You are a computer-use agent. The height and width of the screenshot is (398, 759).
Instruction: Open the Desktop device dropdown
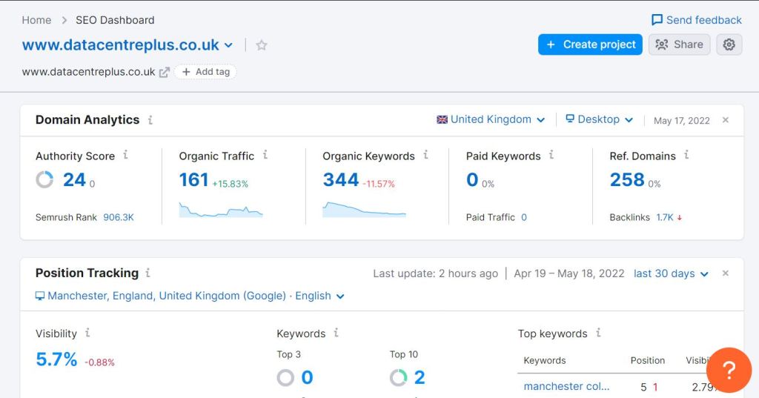point(599,119)
